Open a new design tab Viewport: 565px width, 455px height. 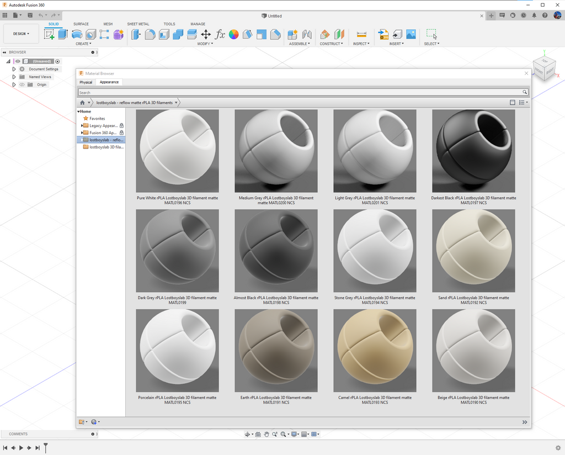coord(491,15)
